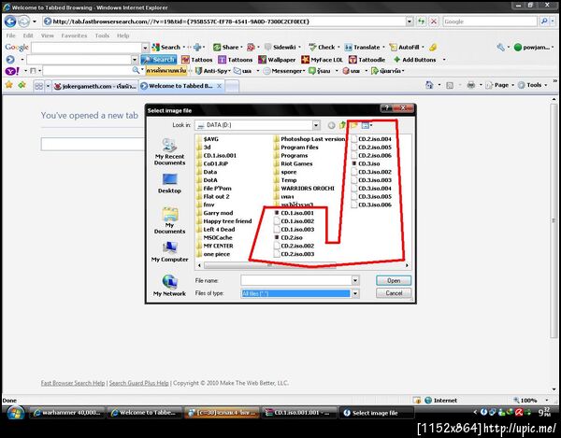Click Create New Folder icon in dialog
This screenshot has width=561, height=438.
coord(353,125)
